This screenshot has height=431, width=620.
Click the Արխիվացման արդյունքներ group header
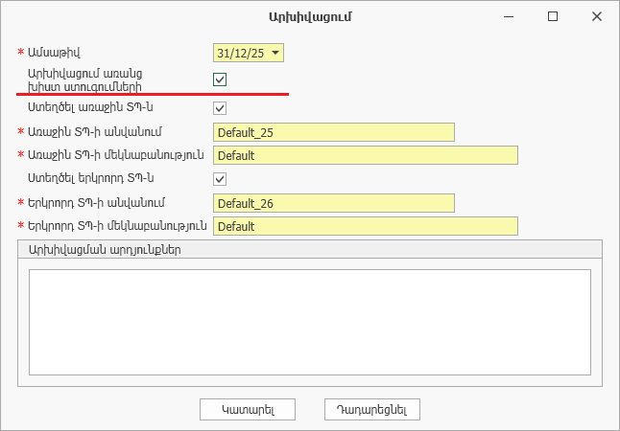310,249
